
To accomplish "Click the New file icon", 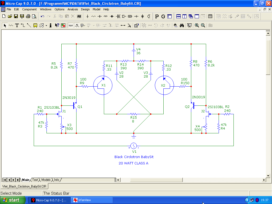I will click(x=4, y=16).
